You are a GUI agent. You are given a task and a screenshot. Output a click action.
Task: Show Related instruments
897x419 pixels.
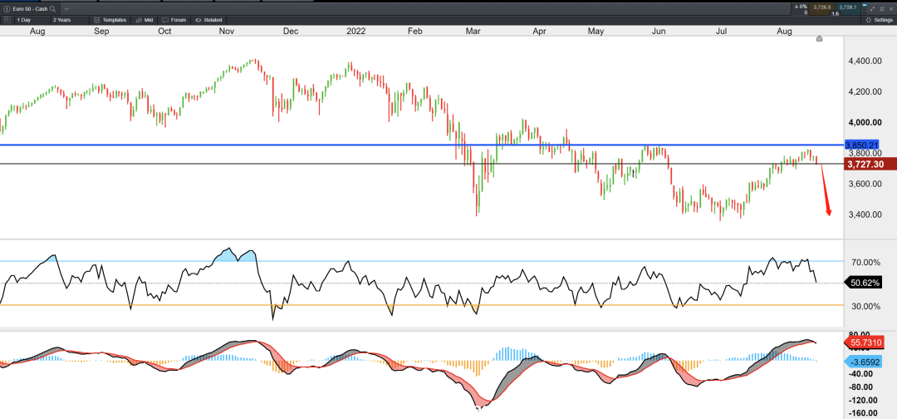[x=208, y=19]
